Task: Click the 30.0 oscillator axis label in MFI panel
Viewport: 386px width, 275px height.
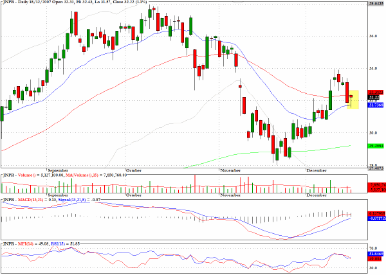Action: click(x=372, y=268)
